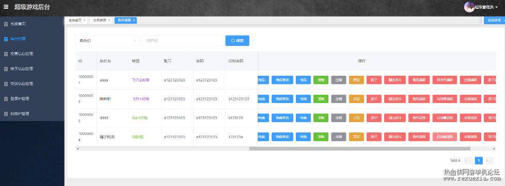Image resolution: width=505 pixels, height=186 pixels.
Task: Click orange button in dddd row
Action: pyautogui.click(x=356, y=118)
